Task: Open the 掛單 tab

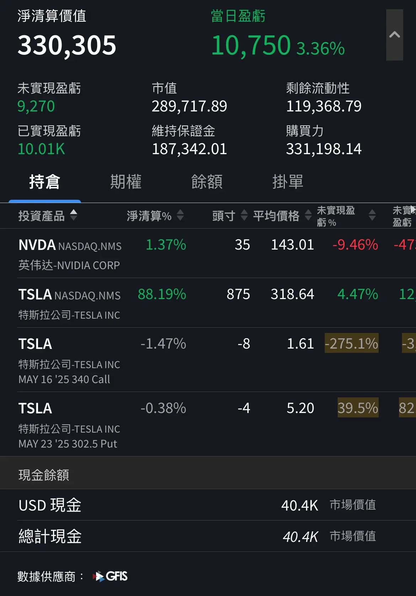Action: click(x=288, y=182)
